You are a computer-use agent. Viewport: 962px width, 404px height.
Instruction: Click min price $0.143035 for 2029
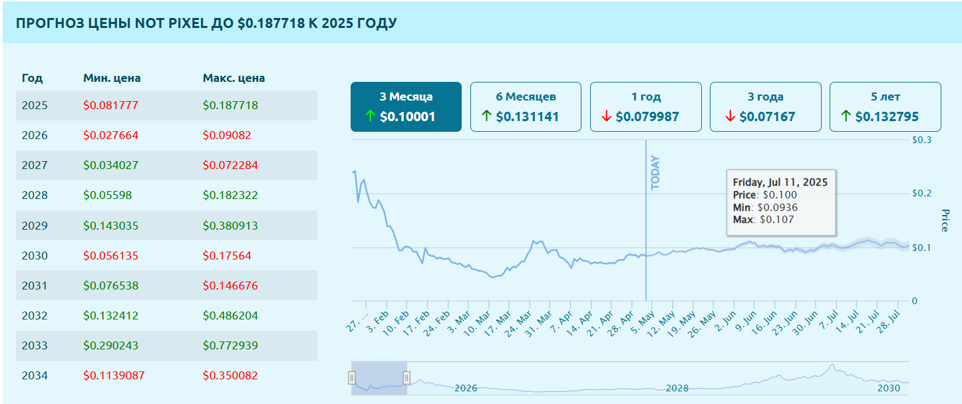(110, 226)
